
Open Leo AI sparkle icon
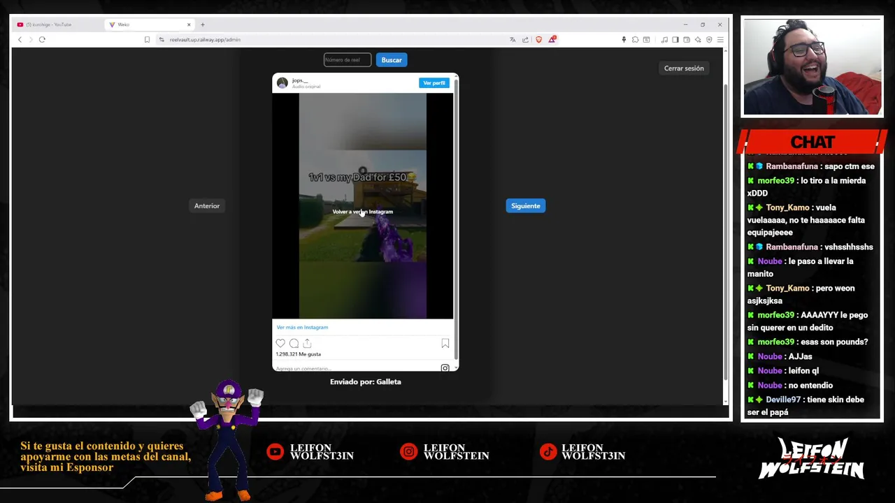click(x=698, y=40)
